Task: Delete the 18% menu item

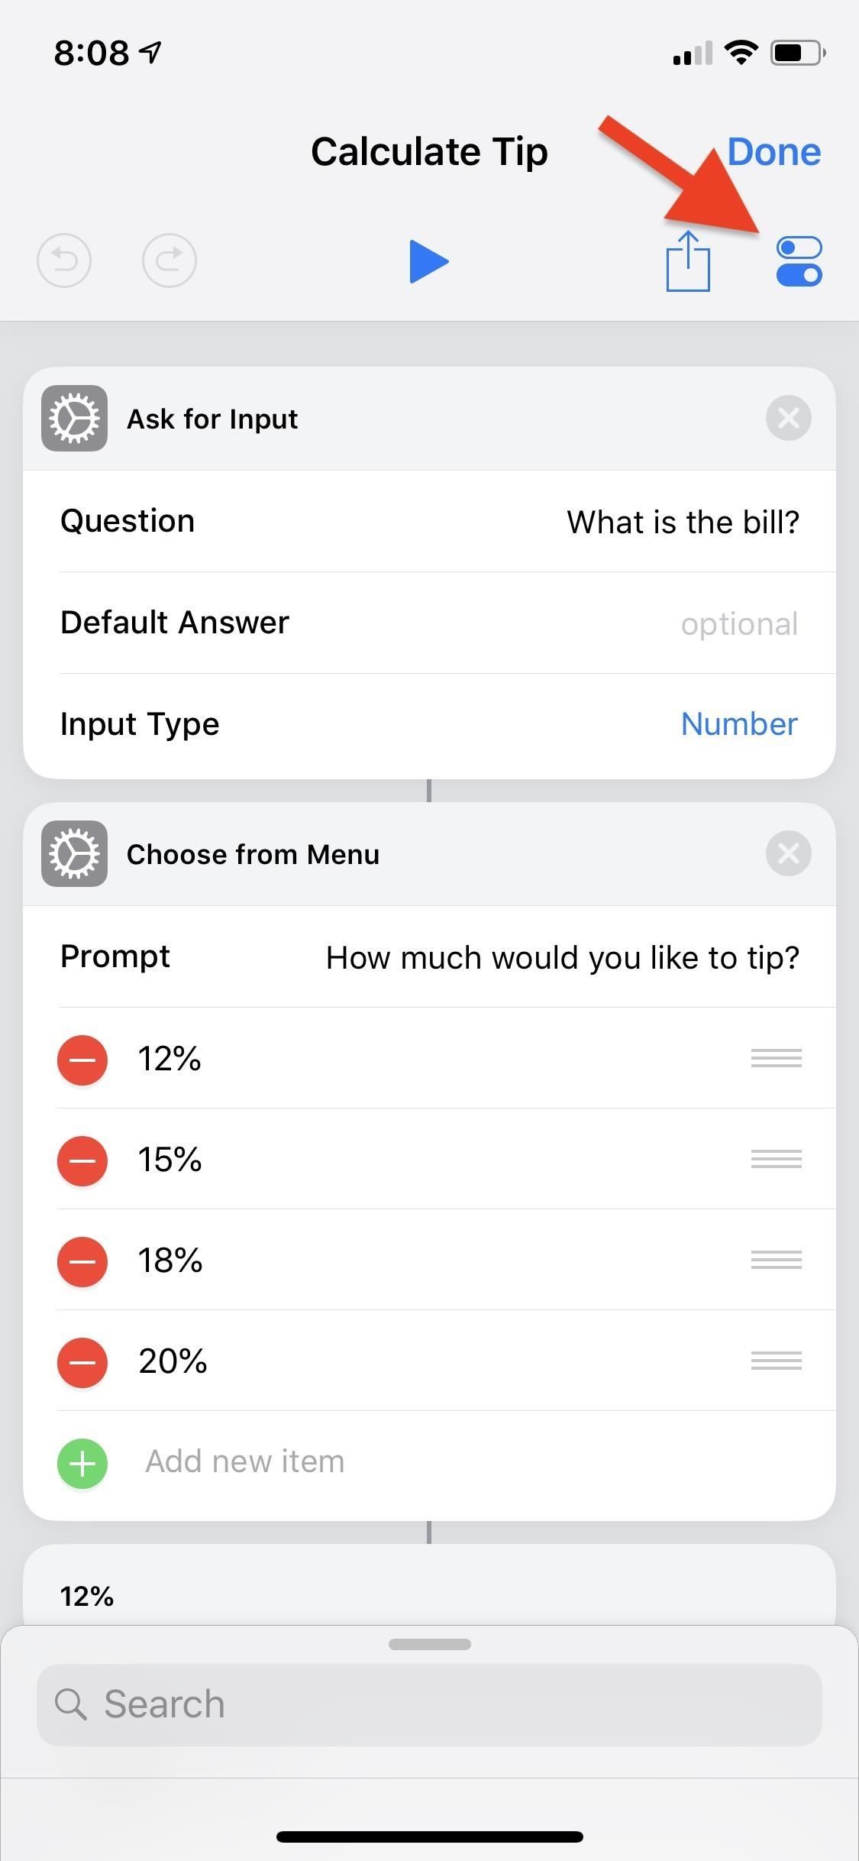Action: coord(82,1261)
